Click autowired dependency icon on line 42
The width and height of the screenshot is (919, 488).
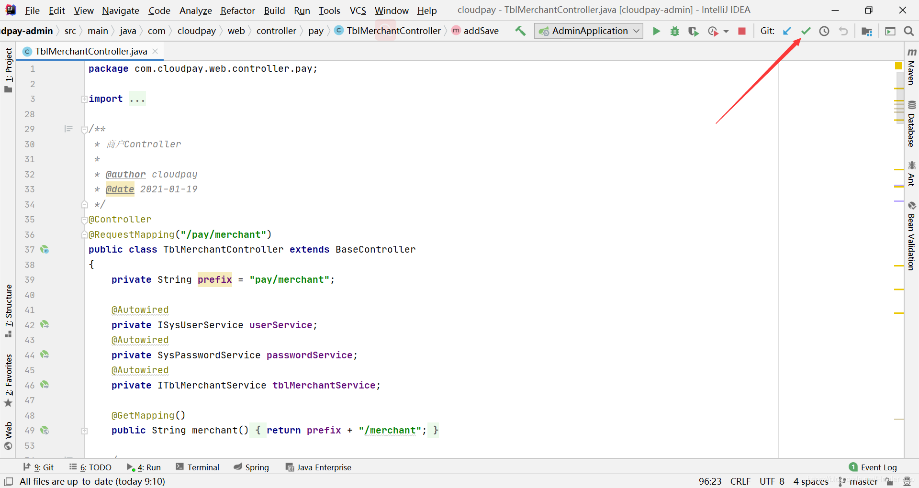coord(45,324)
